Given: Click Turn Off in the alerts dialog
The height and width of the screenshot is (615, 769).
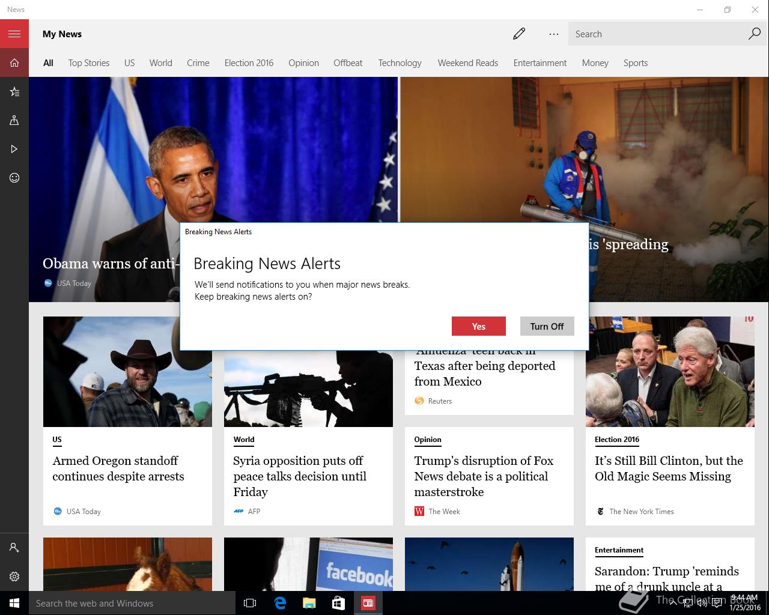Looking at the screenshot, I should point(547,326).
